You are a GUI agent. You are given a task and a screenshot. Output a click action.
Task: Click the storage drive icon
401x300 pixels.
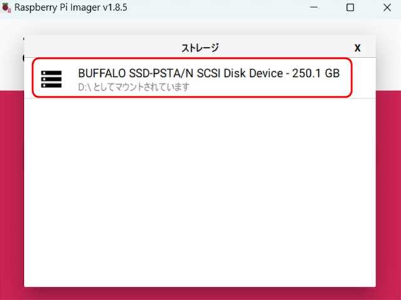pos(51,79)
